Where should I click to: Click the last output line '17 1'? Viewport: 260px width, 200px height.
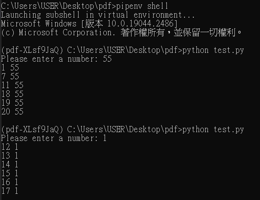(x=10, y=191)
